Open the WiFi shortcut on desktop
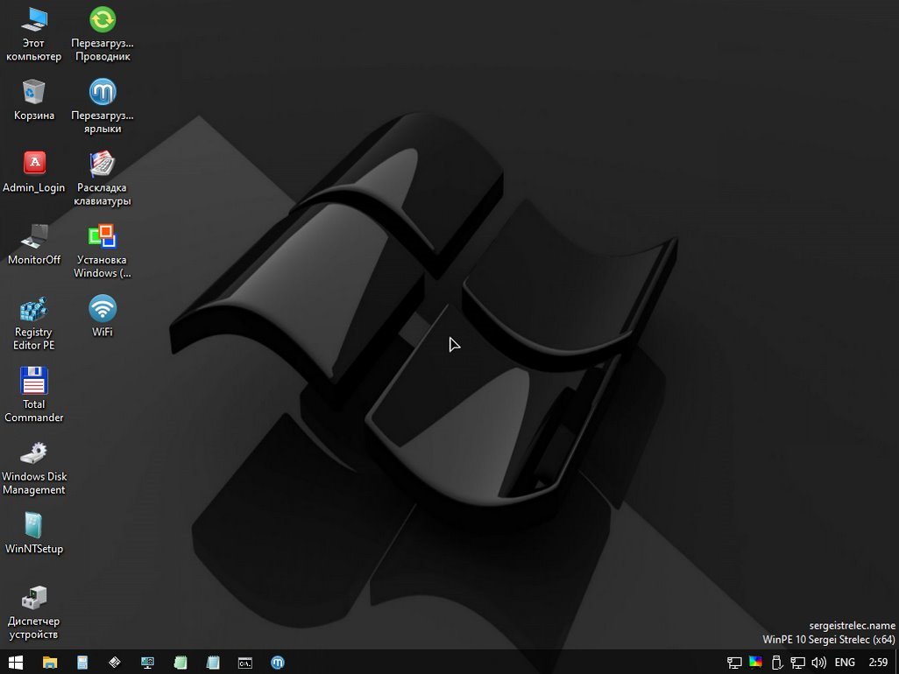This screenshot has width=899, height=674. [103, 309]
